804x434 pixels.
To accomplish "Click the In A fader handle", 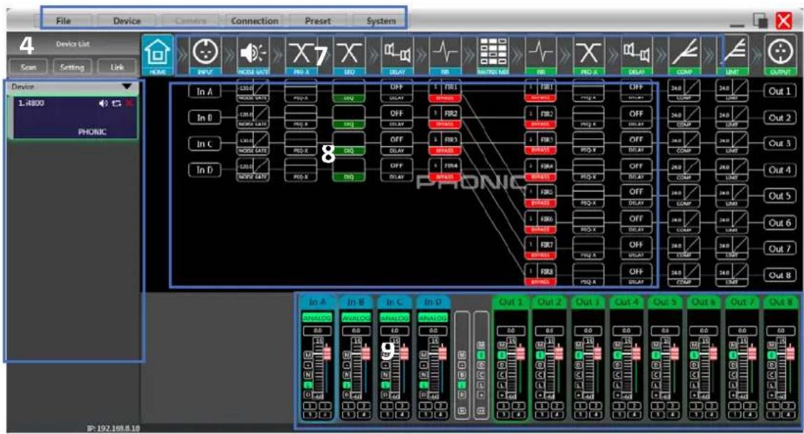I will (326, 353).
